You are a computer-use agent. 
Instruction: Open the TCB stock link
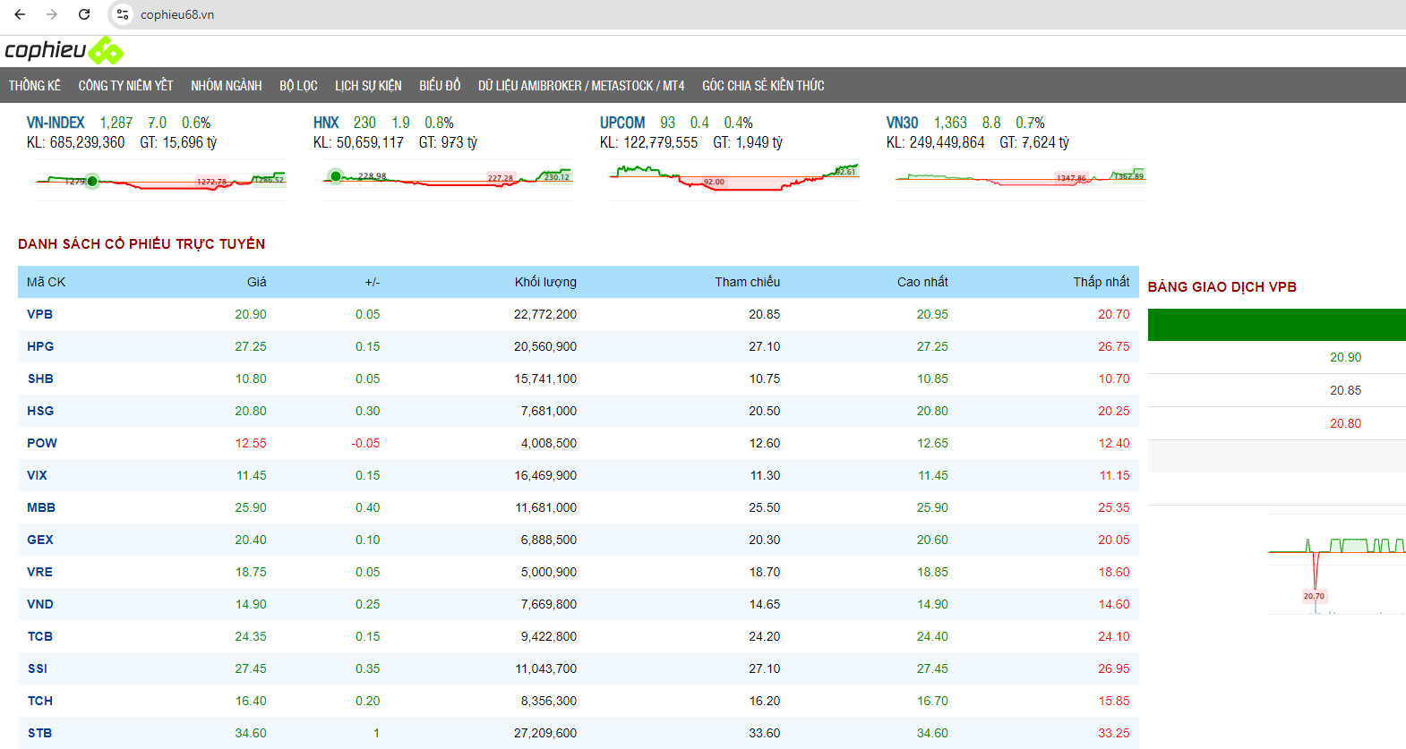40,636
